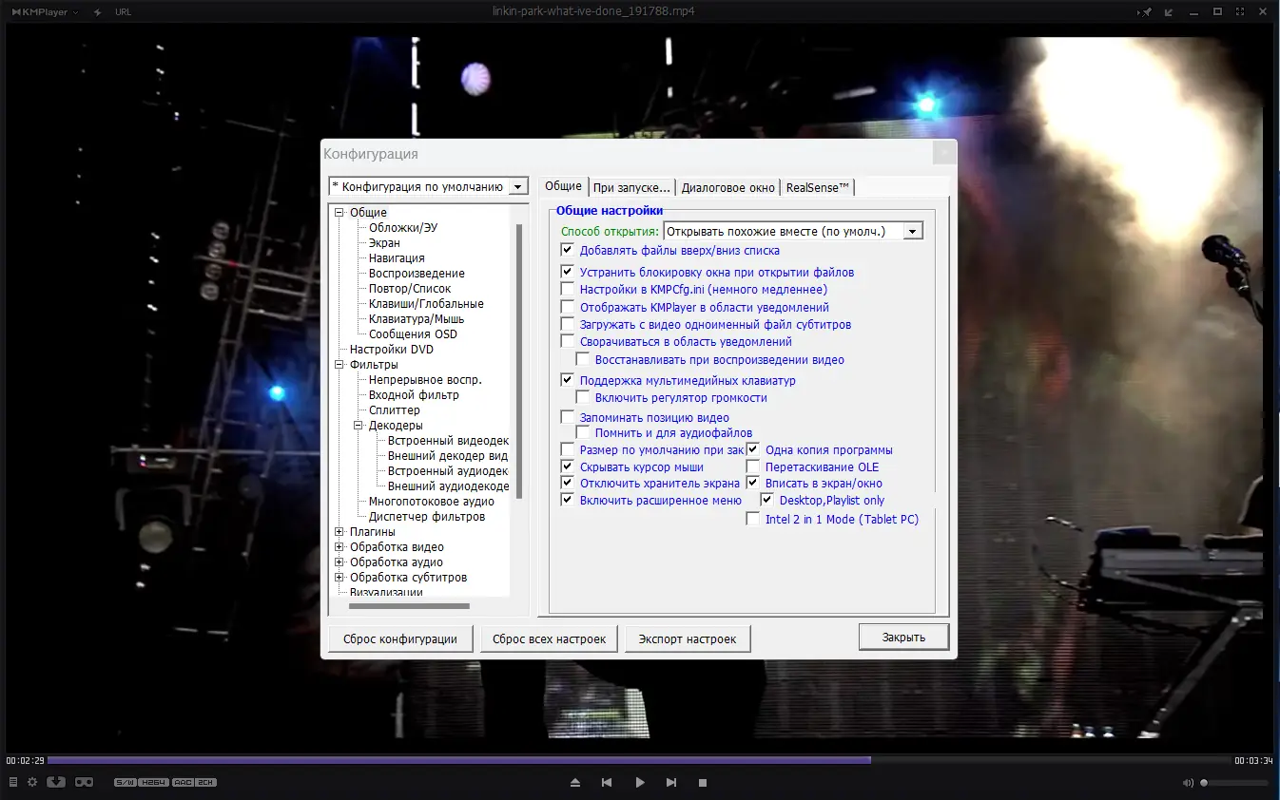Click the eject/open file button
The height and width of the screenshot is (800, 1280).
tap(575, 783)
